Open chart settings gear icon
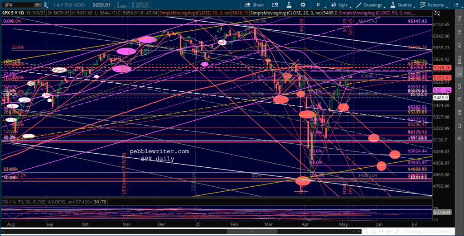464x236 pixels. (x=304, y=5)
